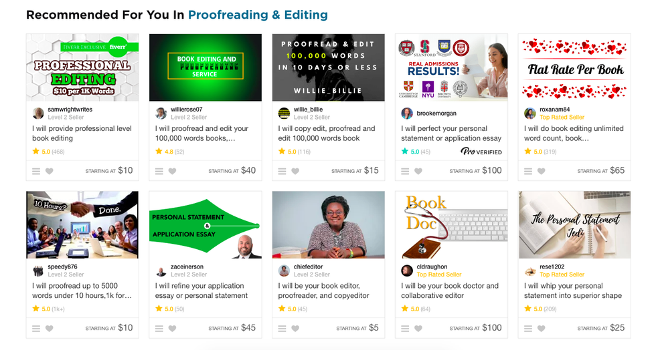Save roxanam84 gig using heart icon
Viewport: 656px width, 350px height.
pyautogui.click(x=542, y=171)
